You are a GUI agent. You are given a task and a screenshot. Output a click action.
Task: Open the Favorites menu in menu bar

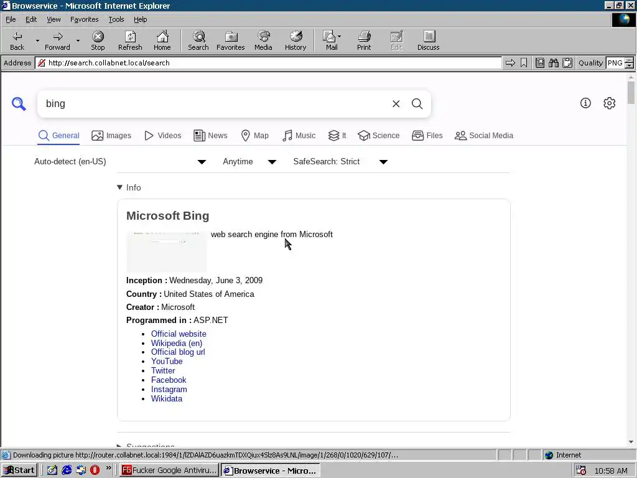[84, 19]
